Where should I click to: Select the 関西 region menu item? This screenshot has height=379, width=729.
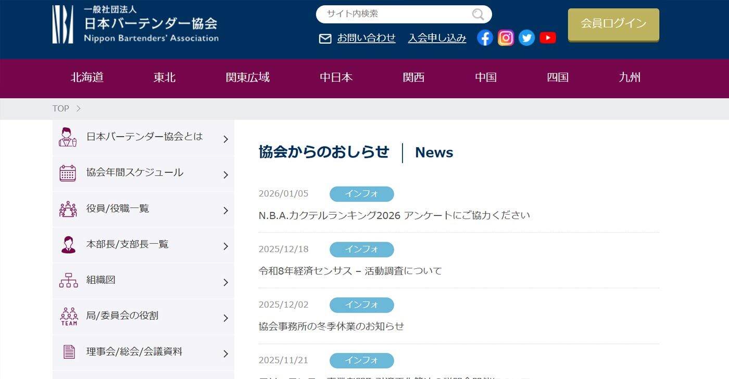tap(413, 77)
